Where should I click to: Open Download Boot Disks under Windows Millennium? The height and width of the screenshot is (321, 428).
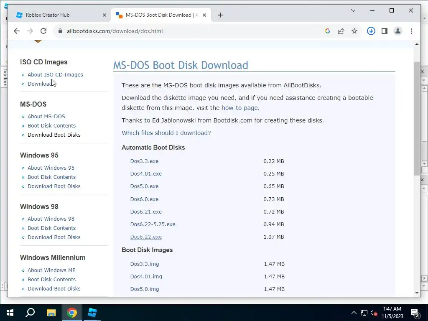click(x=54, y=288)
